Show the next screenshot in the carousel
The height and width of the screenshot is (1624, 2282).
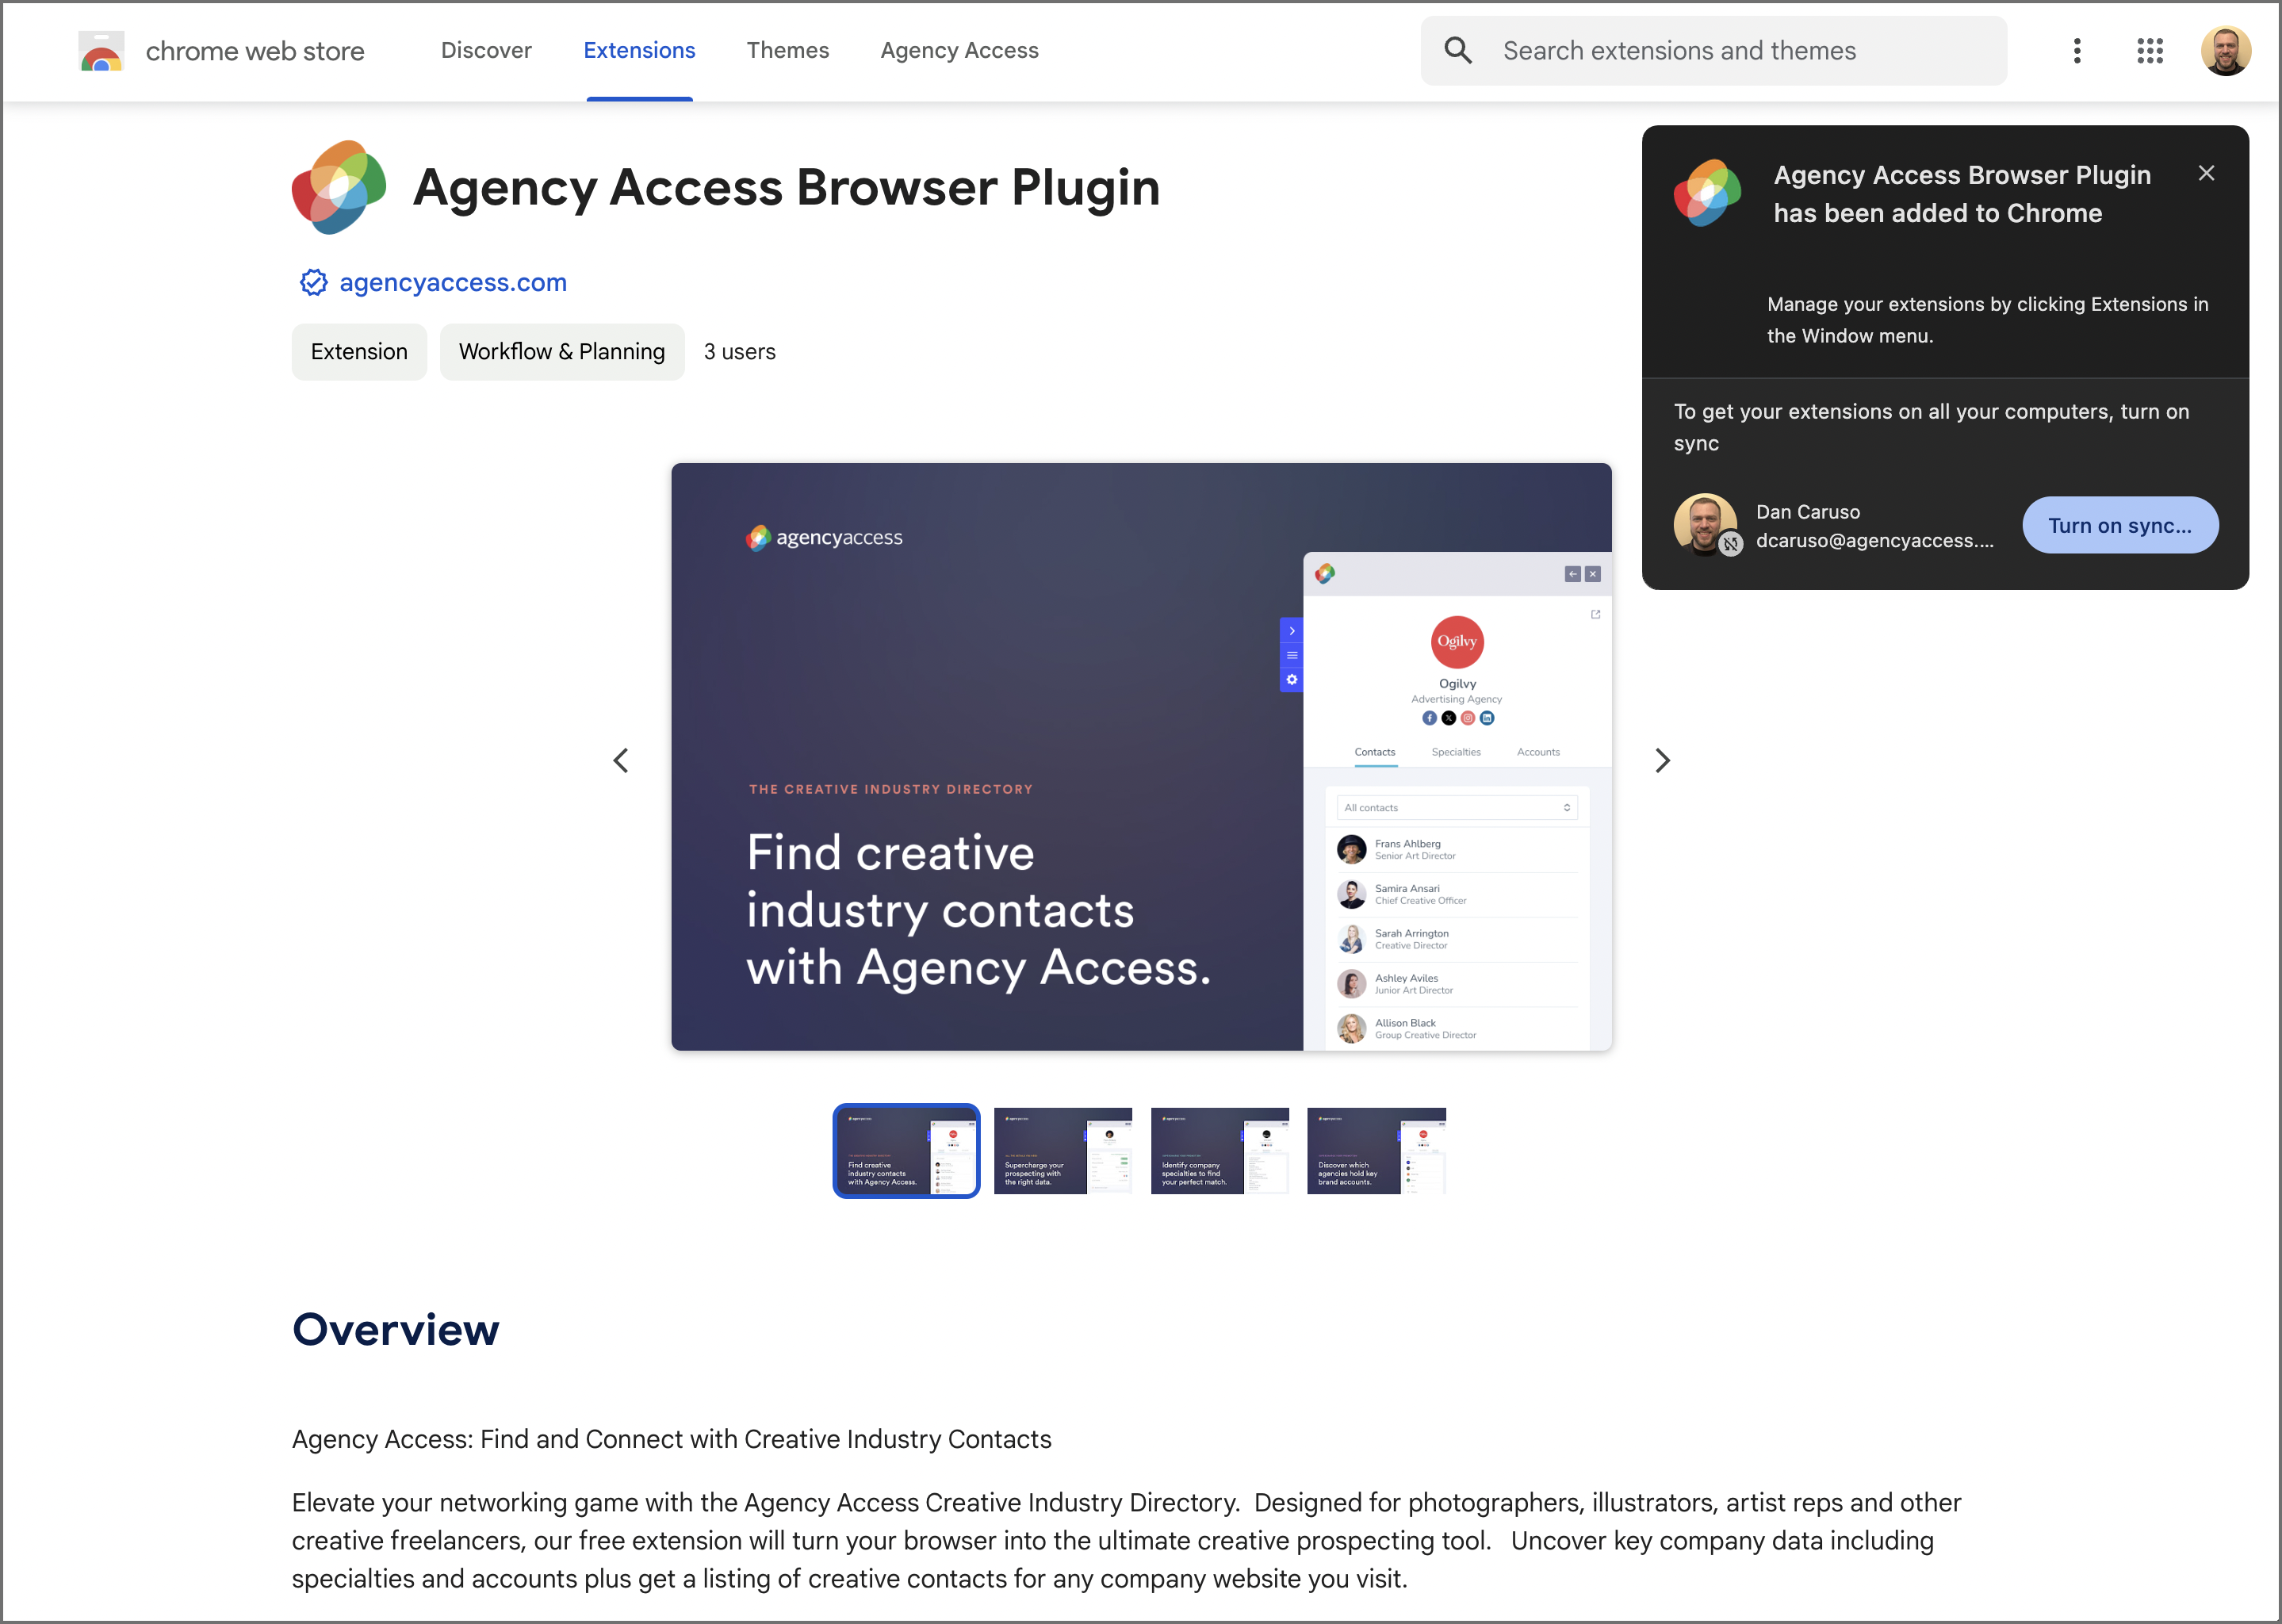click(1662, 761)
